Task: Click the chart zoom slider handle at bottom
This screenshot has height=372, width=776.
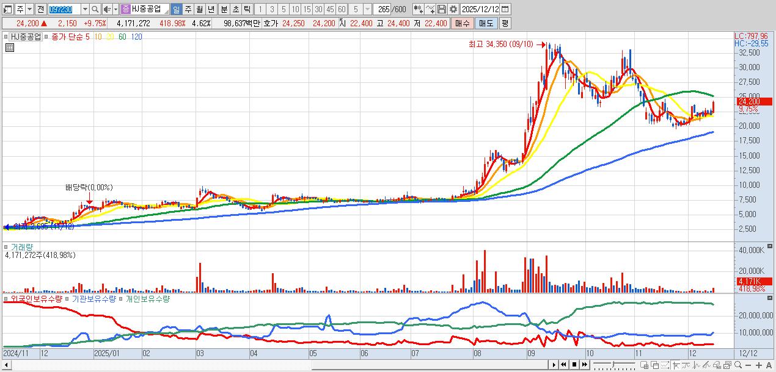Action: tap(613, 365)
